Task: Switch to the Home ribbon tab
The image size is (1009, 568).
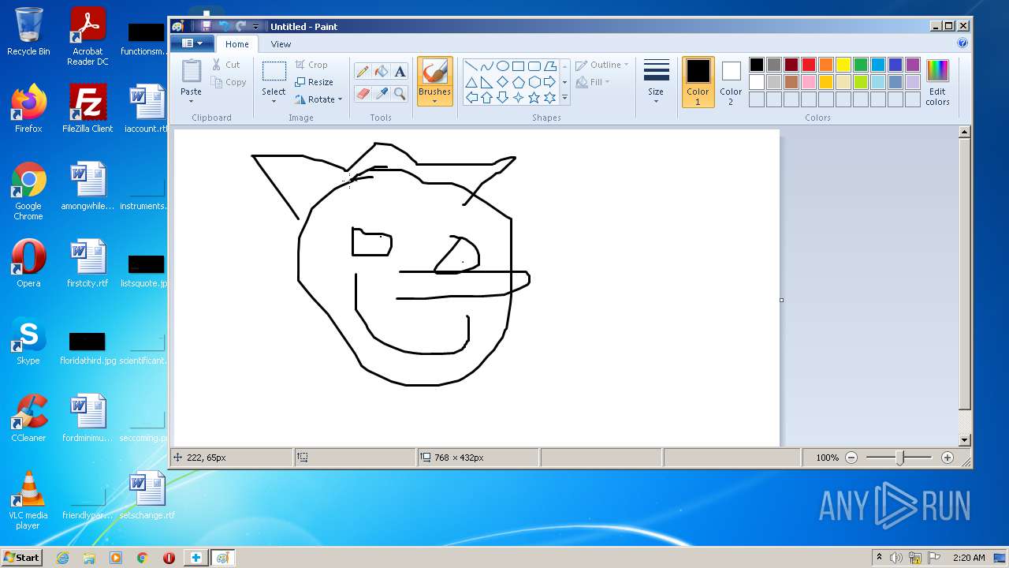Action: pyautogui.click(x=236, y=44)
